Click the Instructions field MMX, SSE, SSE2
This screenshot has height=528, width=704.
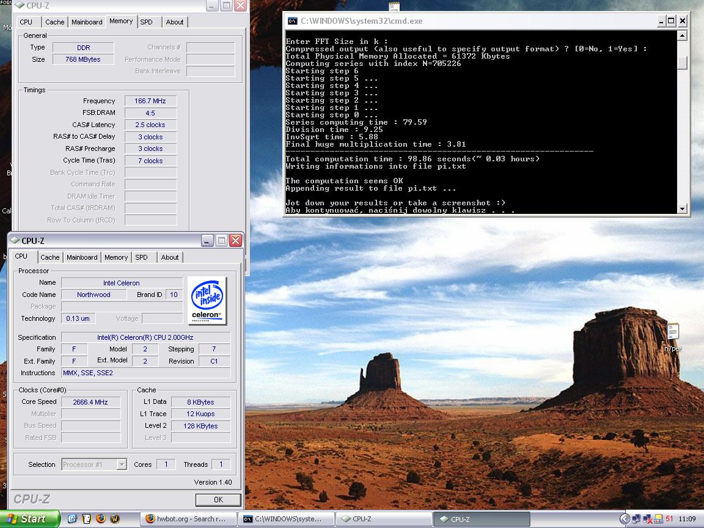pos(145,373)
